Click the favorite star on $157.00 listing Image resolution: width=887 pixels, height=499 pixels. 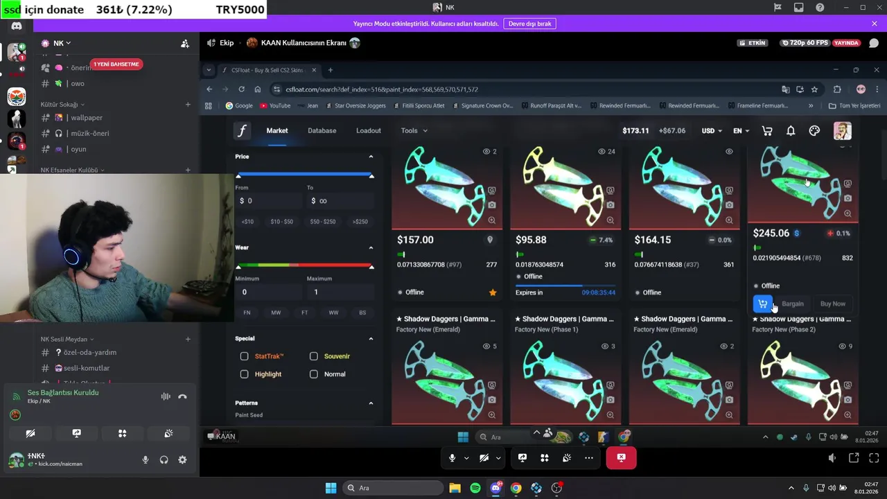coord(493,292)
